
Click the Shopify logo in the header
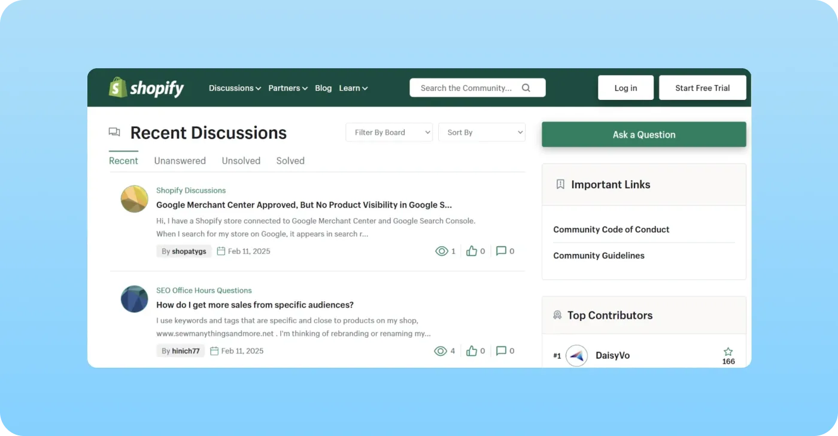click(147, 88)
